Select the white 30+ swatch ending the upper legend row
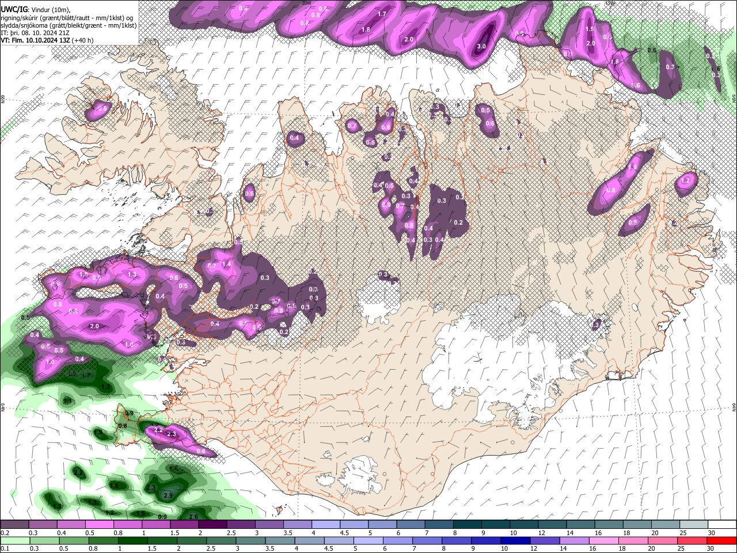This screenshot has height=553, width=737. coord(722,525)
